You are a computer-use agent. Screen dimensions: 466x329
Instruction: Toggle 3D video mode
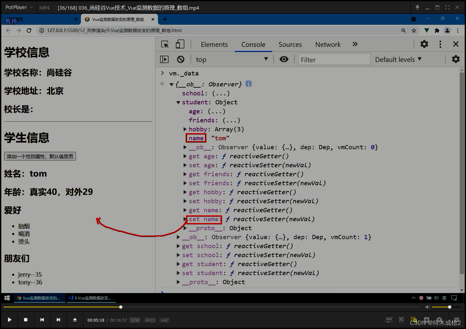tap(401, 319)
